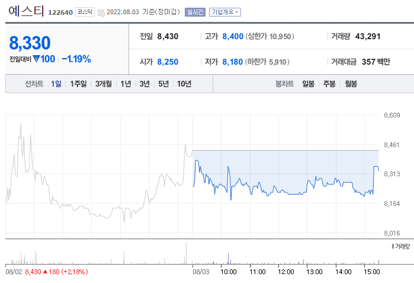Click the 8,461 y-axis label
Screen dimensions: 414x283
391,145
